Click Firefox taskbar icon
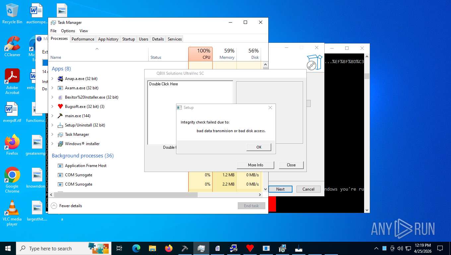Image resolution: width=451 pixels, height=255 pixels. 169,248
